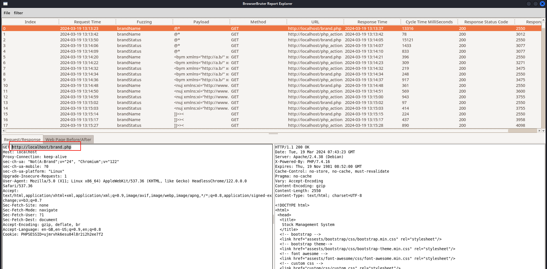Screen dimensions: 547x269
Task: Select row with index 5
Action: [272, 57]
